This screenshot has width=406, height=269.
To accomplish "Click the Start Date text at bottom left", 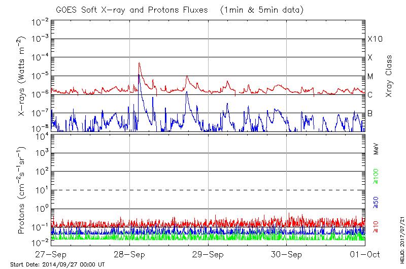I will [57, 264].
